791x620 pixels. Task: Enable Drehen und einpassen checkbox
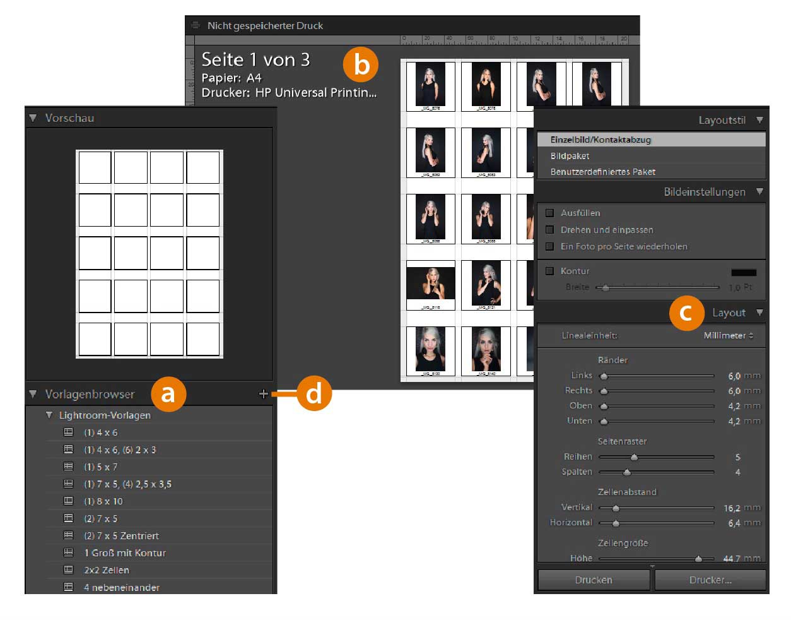click(549, 229)
